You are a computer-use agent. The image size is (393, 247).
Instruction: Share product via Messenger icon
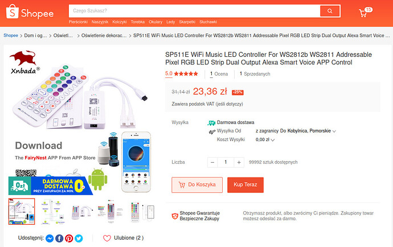click(50, 238)
